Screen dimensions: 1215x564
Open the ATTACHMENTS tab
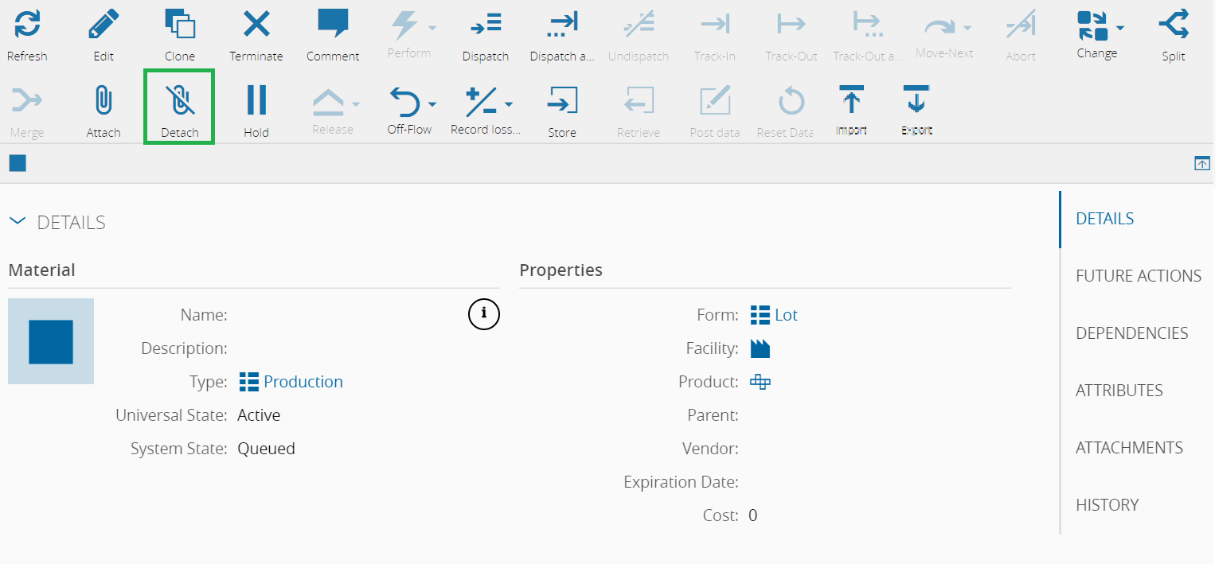point(1129,448)
